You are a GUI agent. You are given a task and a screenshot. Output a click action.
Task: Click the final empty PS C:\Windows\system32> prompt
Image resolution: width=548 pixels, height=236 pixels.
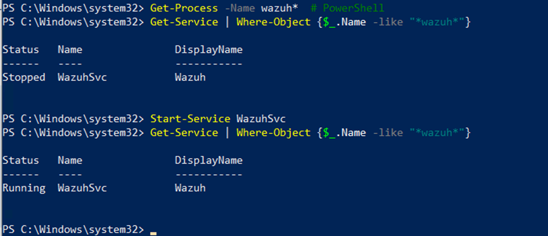[x=73, y=230]
